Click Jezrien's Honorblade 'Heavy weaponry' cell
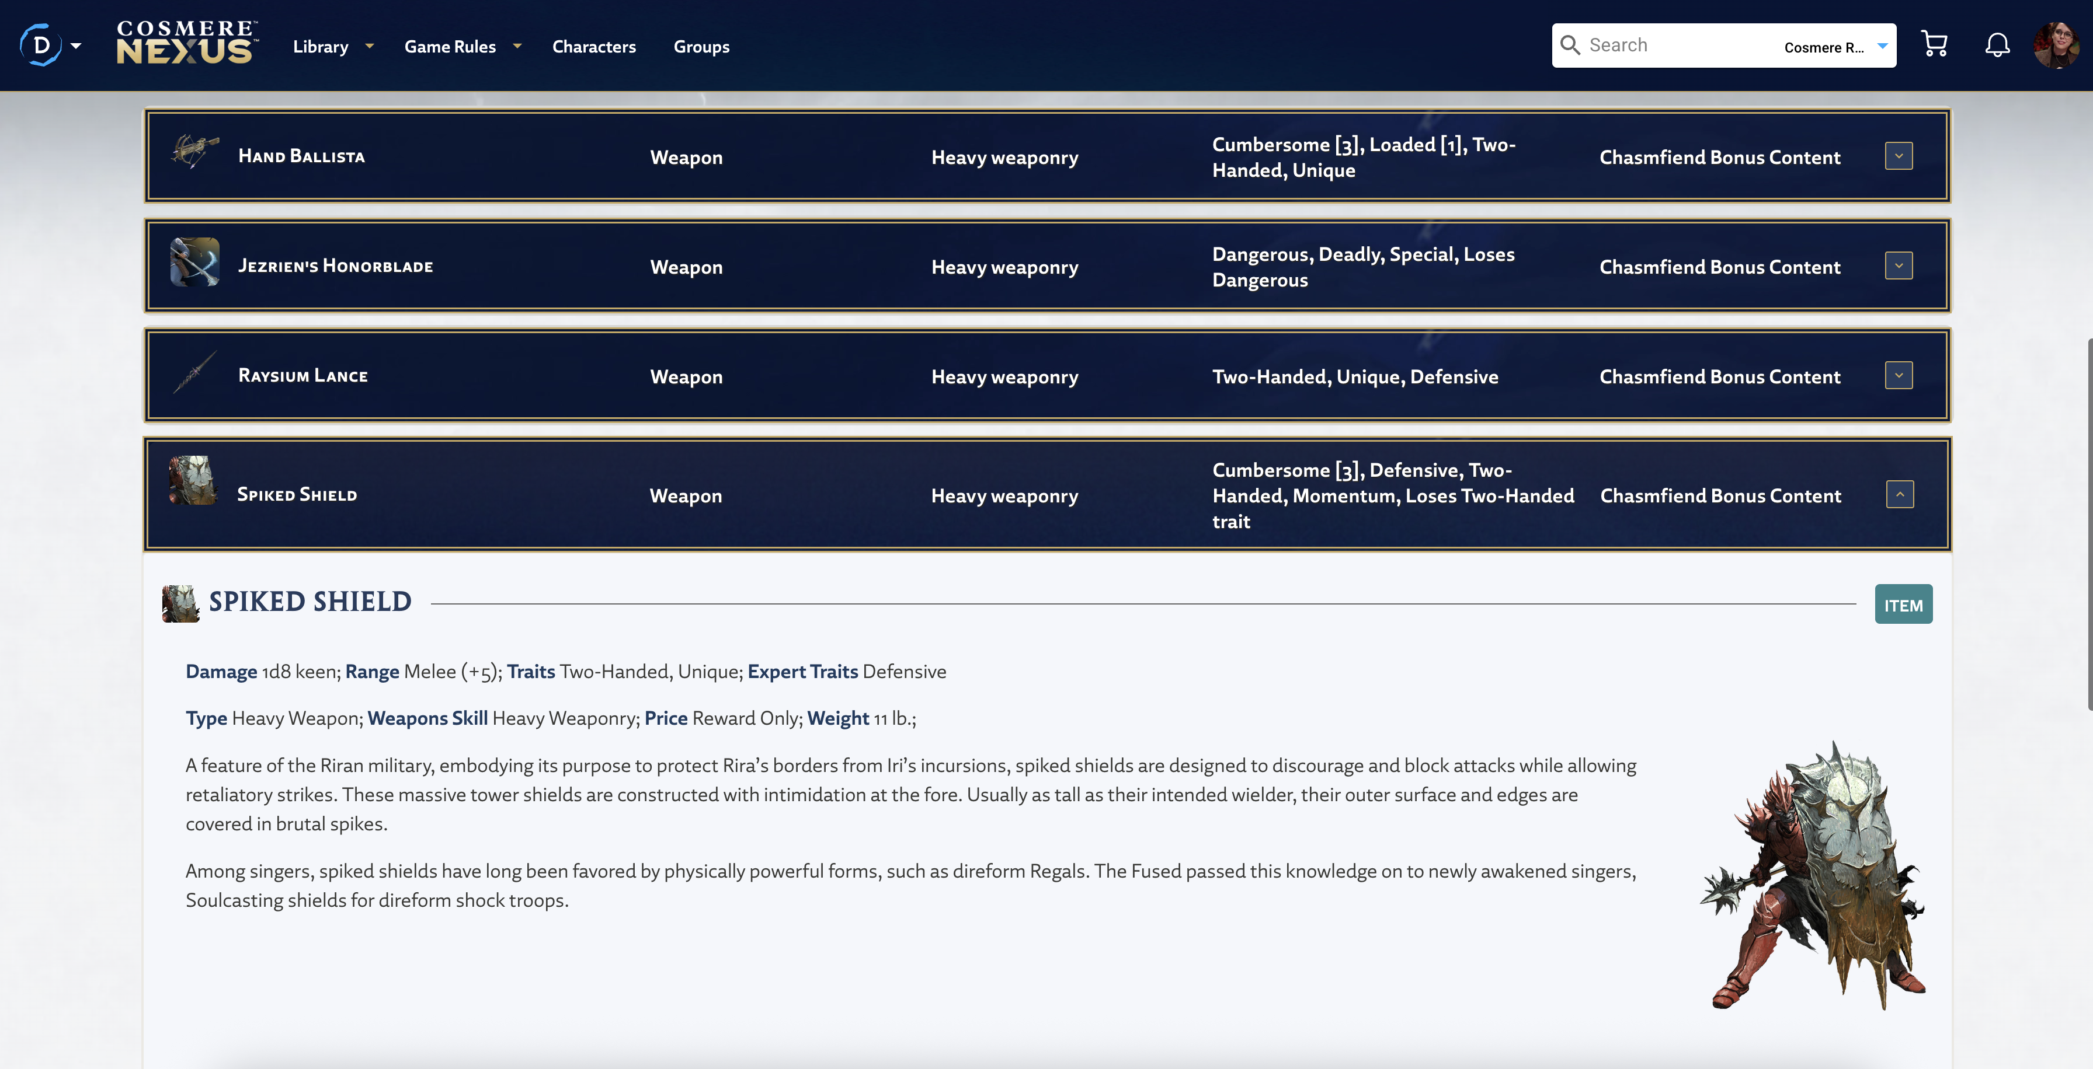 coord(1004,267)
